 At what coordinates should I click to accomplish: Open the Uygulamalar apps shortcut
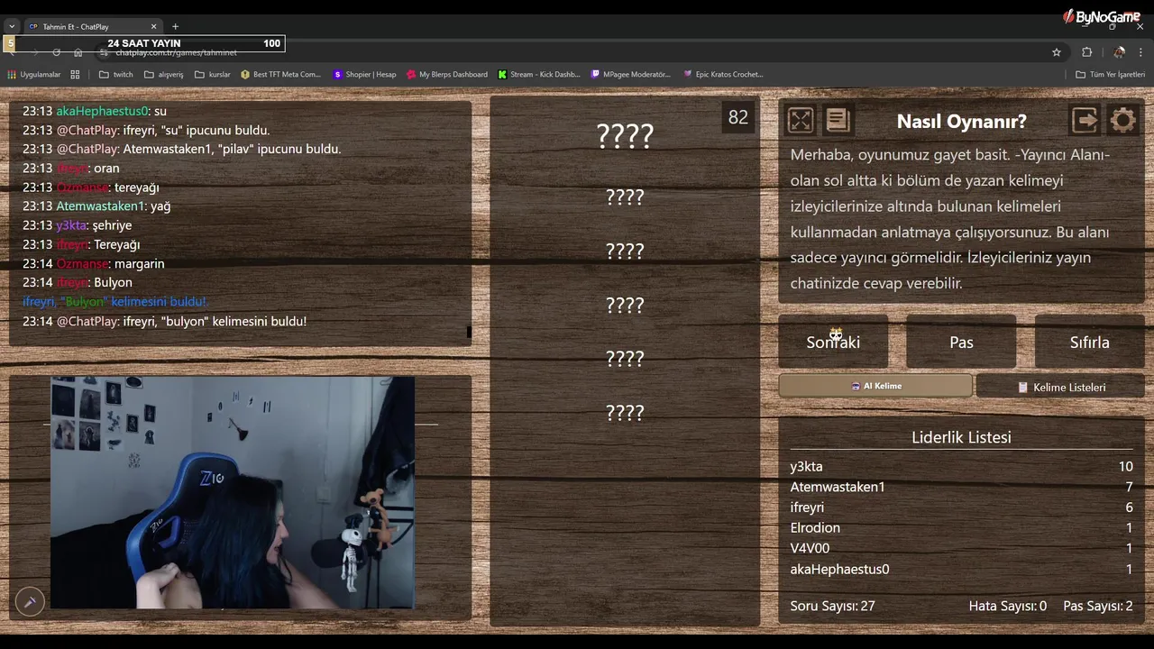(34, 75)
